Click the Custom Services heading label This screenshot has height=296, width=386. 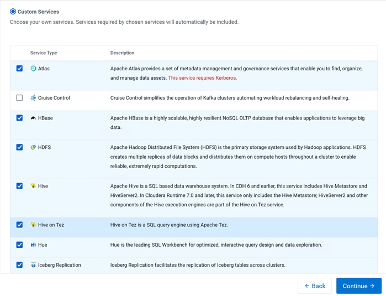point(38,12)
